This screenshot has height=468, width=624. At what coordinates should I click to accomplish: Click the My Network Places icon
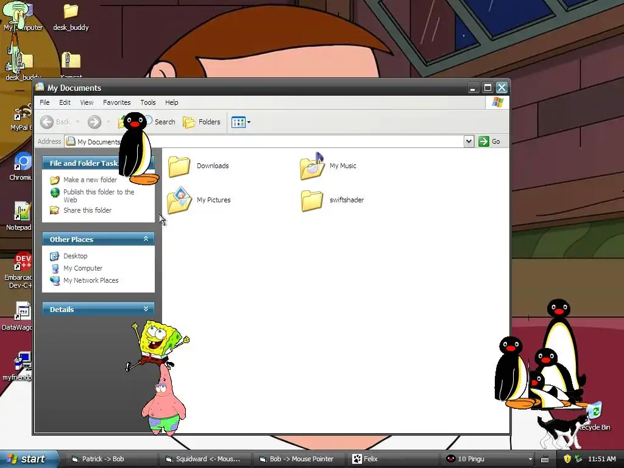[x=54, y=280]
